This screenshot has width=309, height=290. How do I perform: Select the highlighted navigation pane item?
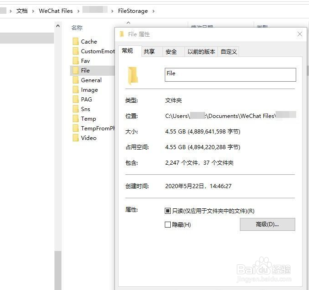[x=27, y=38]
